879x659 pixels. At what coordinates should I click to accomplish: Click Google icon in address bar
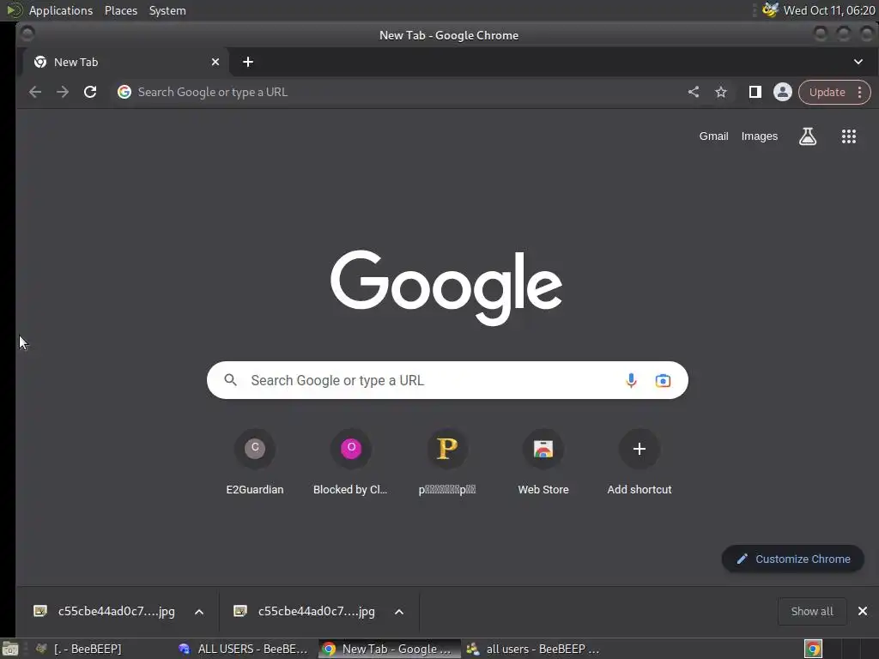pyautogui.click(x=124, y=92)
